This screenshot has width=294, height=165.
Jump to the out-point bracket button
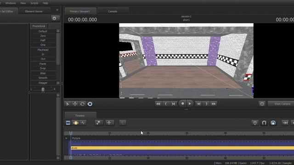(206, 104)
